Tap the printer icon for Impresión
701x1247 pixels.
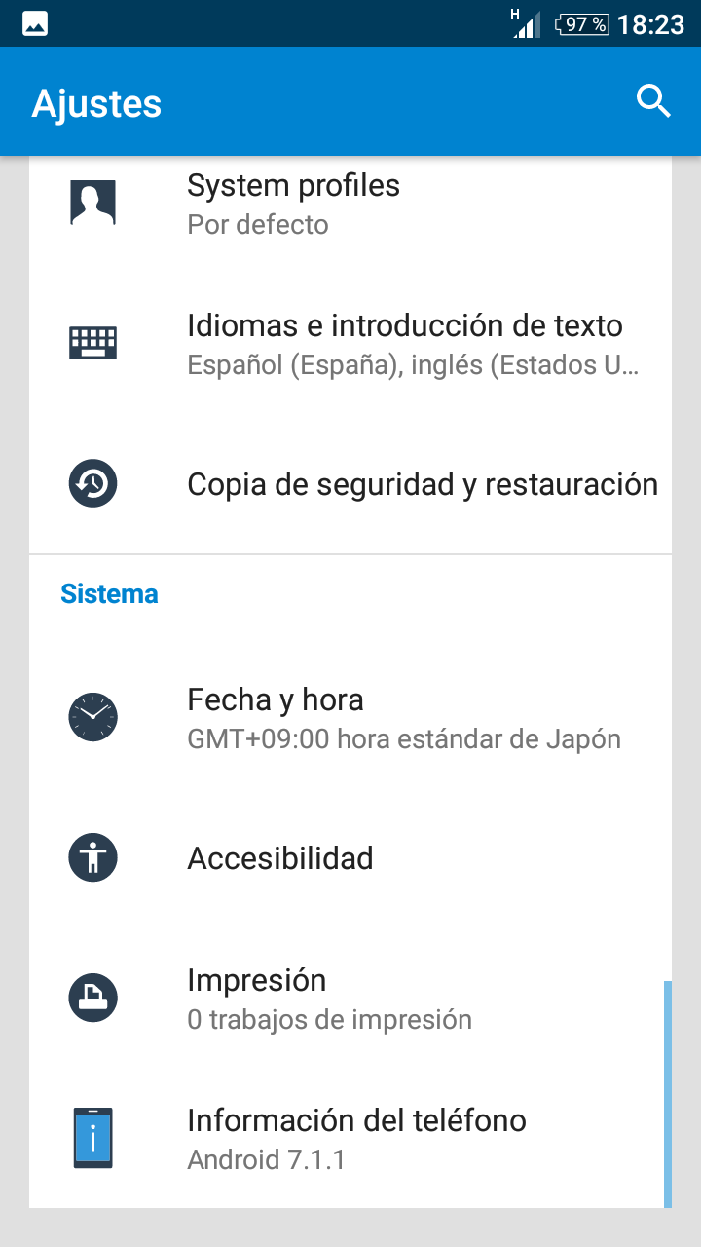pos(92,998)
